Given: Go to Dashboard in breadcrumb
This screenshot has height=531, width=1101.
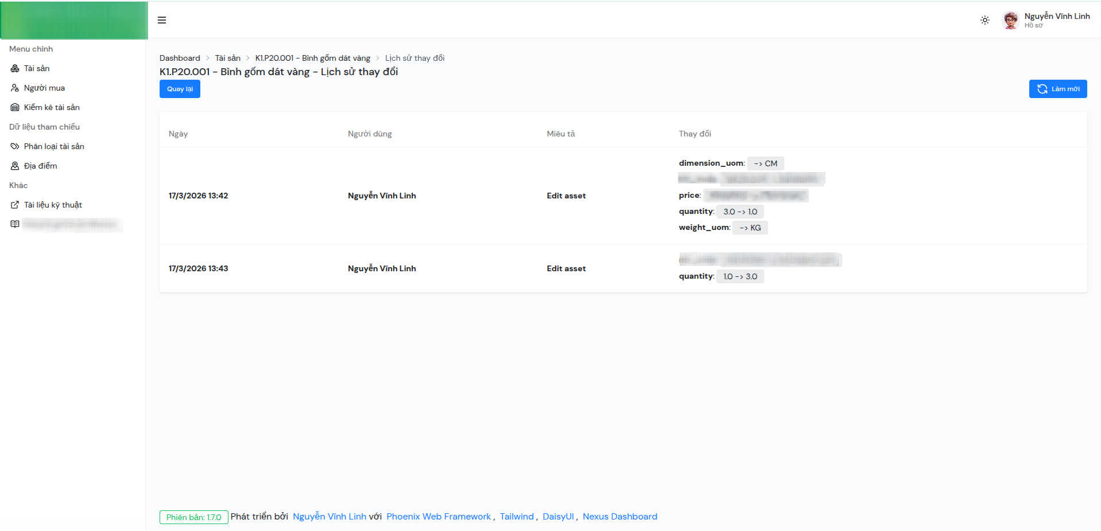Looking at the screenshot, I should [180, 58].
